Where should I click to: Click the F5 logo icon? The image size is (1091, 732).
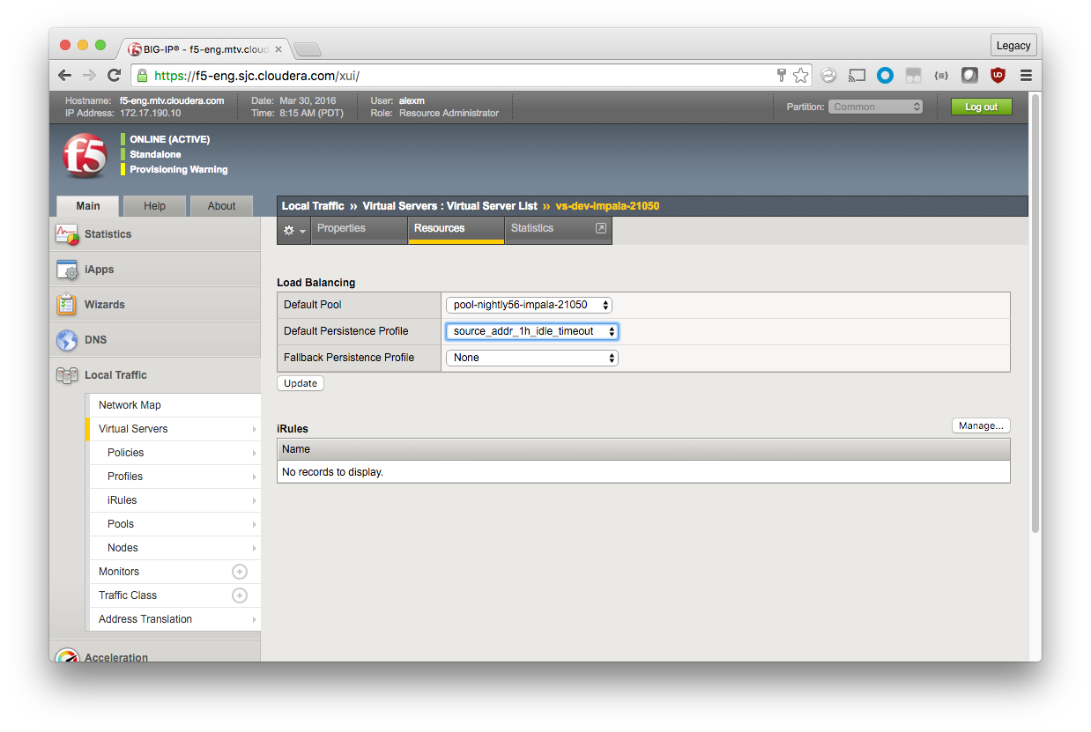(x=85, y=156)
